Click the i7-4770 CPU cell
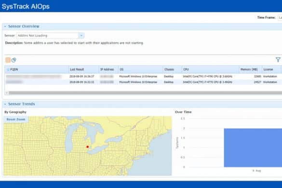282x188 pixels. click(x=208, y=82)
